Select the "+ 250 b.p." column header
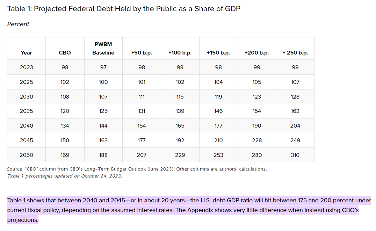The image size is (376, 231). tap(295, 53)
